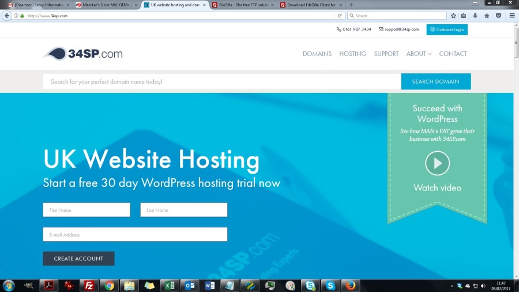Go to the browser home icon

(487, 16)
